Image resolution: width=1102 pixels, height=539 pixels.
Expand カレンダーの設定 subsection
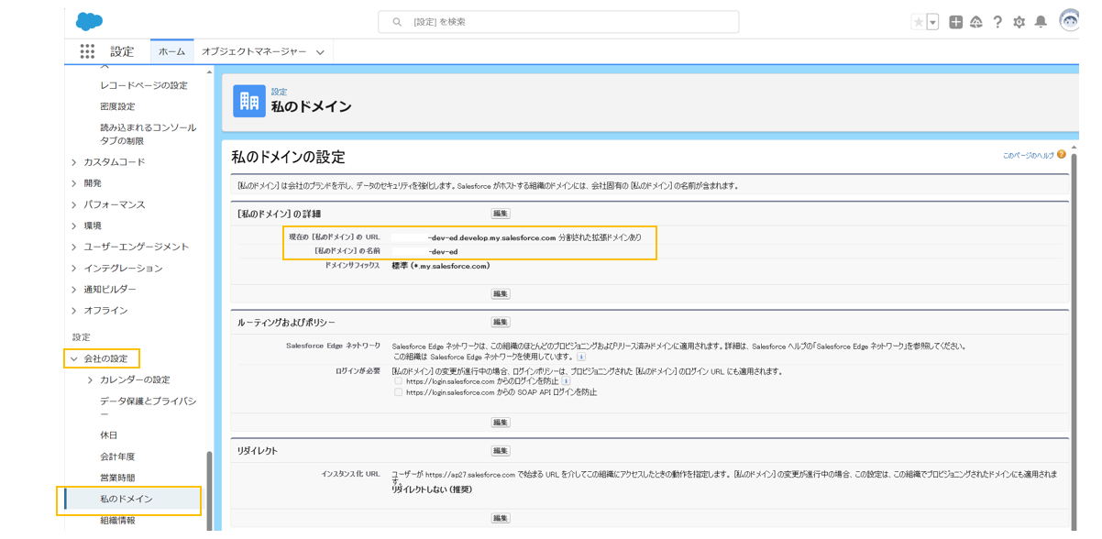pos(90,380)
